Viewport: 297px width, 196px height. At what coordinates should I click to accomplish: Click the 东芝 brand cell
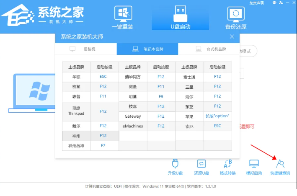pyautogui.click(x=189, y=107)
